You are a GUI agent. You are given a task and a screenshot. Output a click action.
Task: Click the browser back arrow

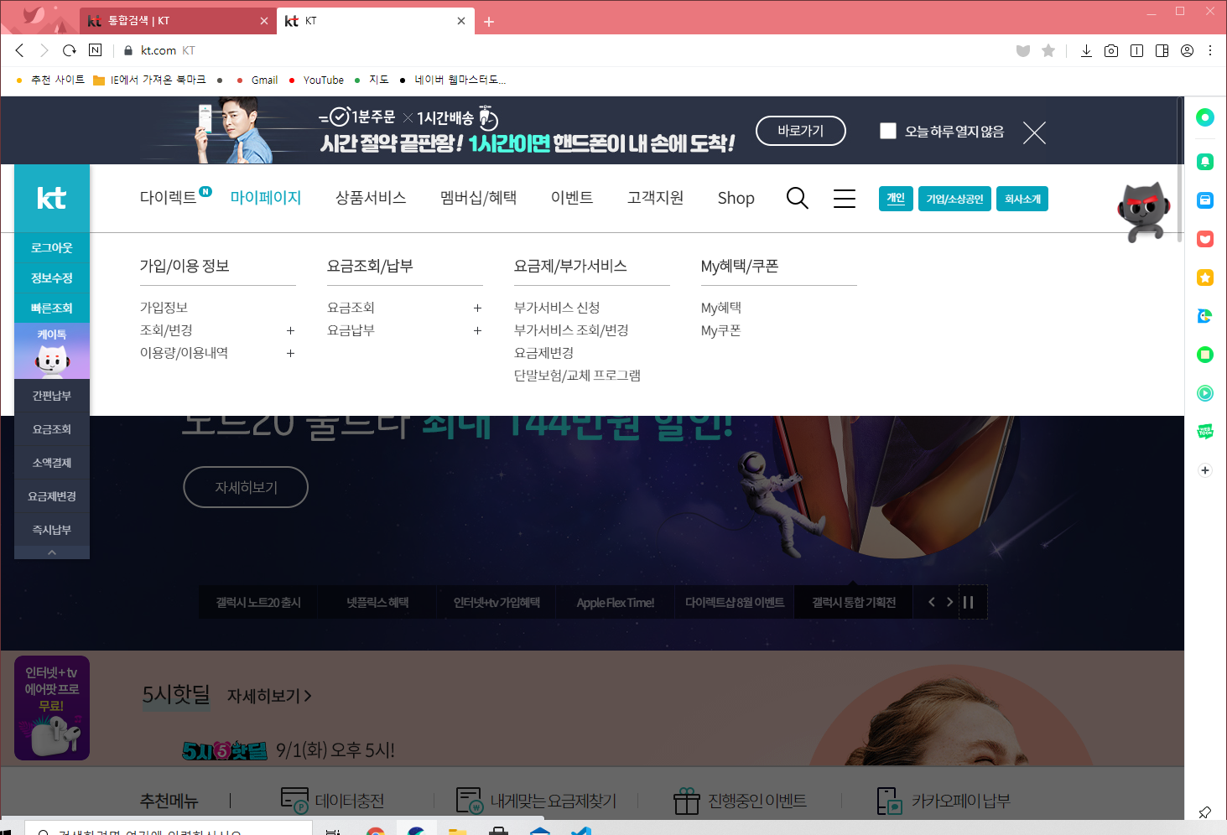[20, 50]
